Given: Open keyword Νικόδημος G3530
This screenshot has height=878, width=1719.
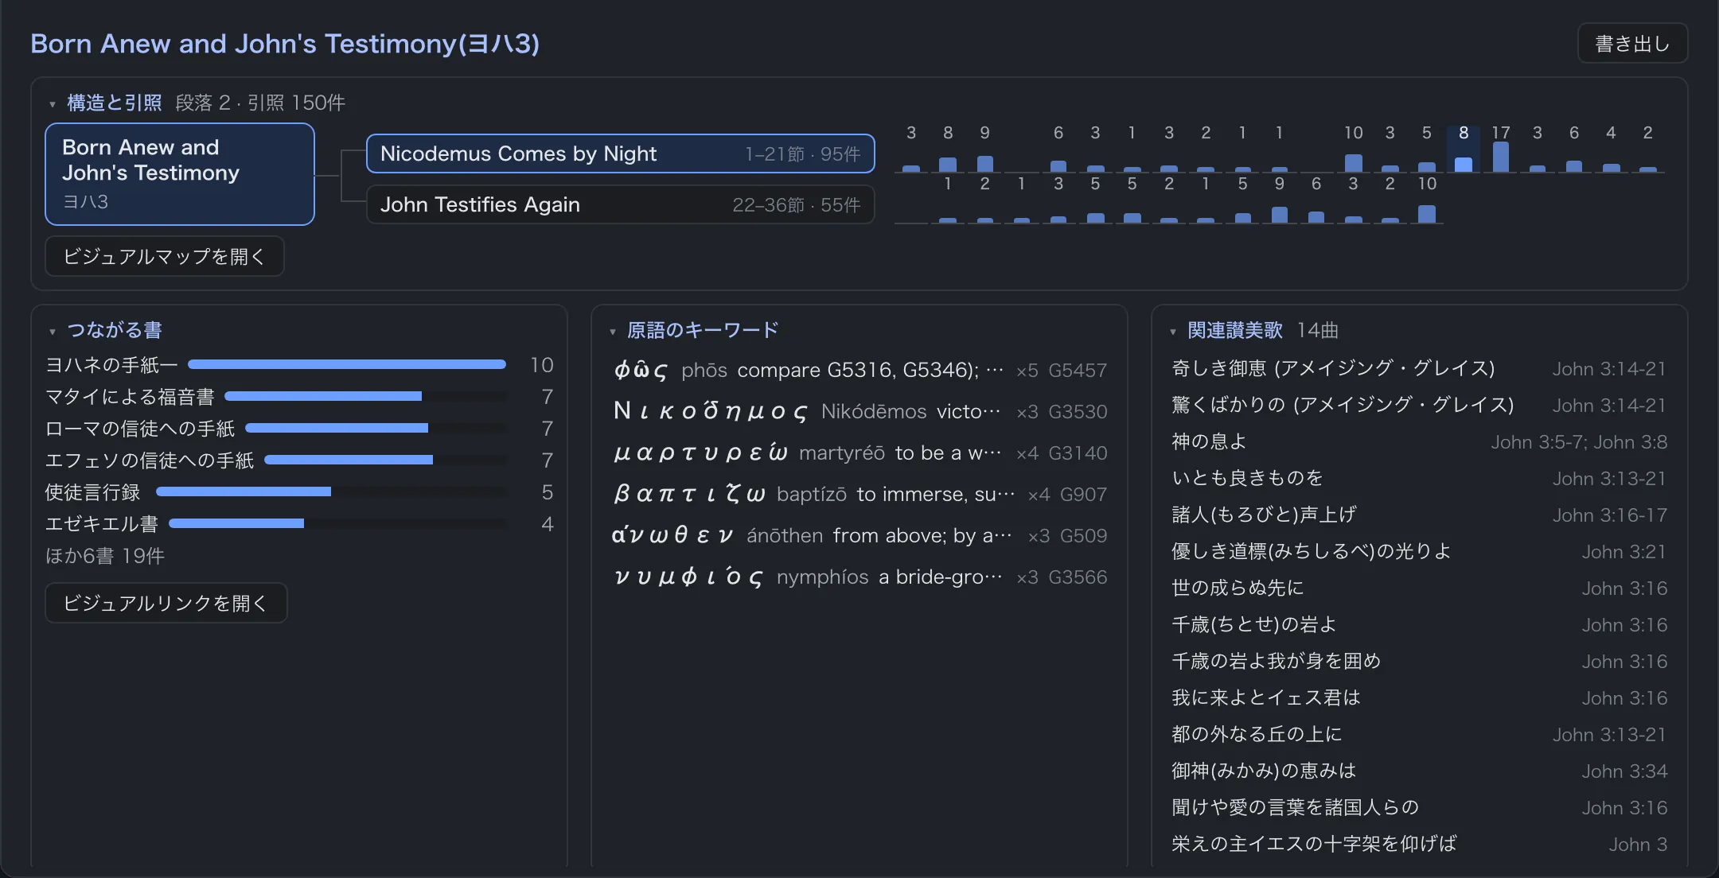Looking at the screenshot, I should coord(859,411).
